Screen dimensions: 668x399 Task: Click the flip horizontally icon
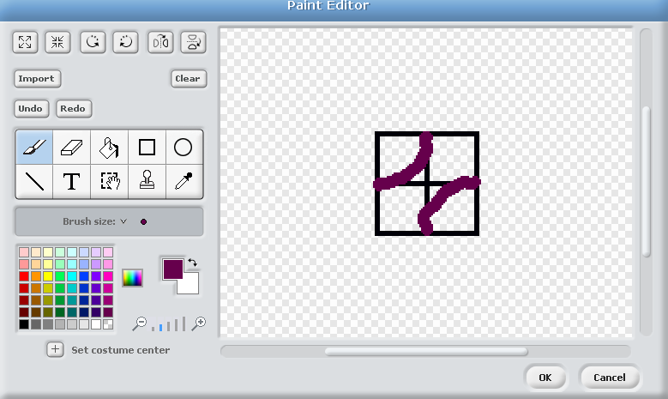(159, 41)
